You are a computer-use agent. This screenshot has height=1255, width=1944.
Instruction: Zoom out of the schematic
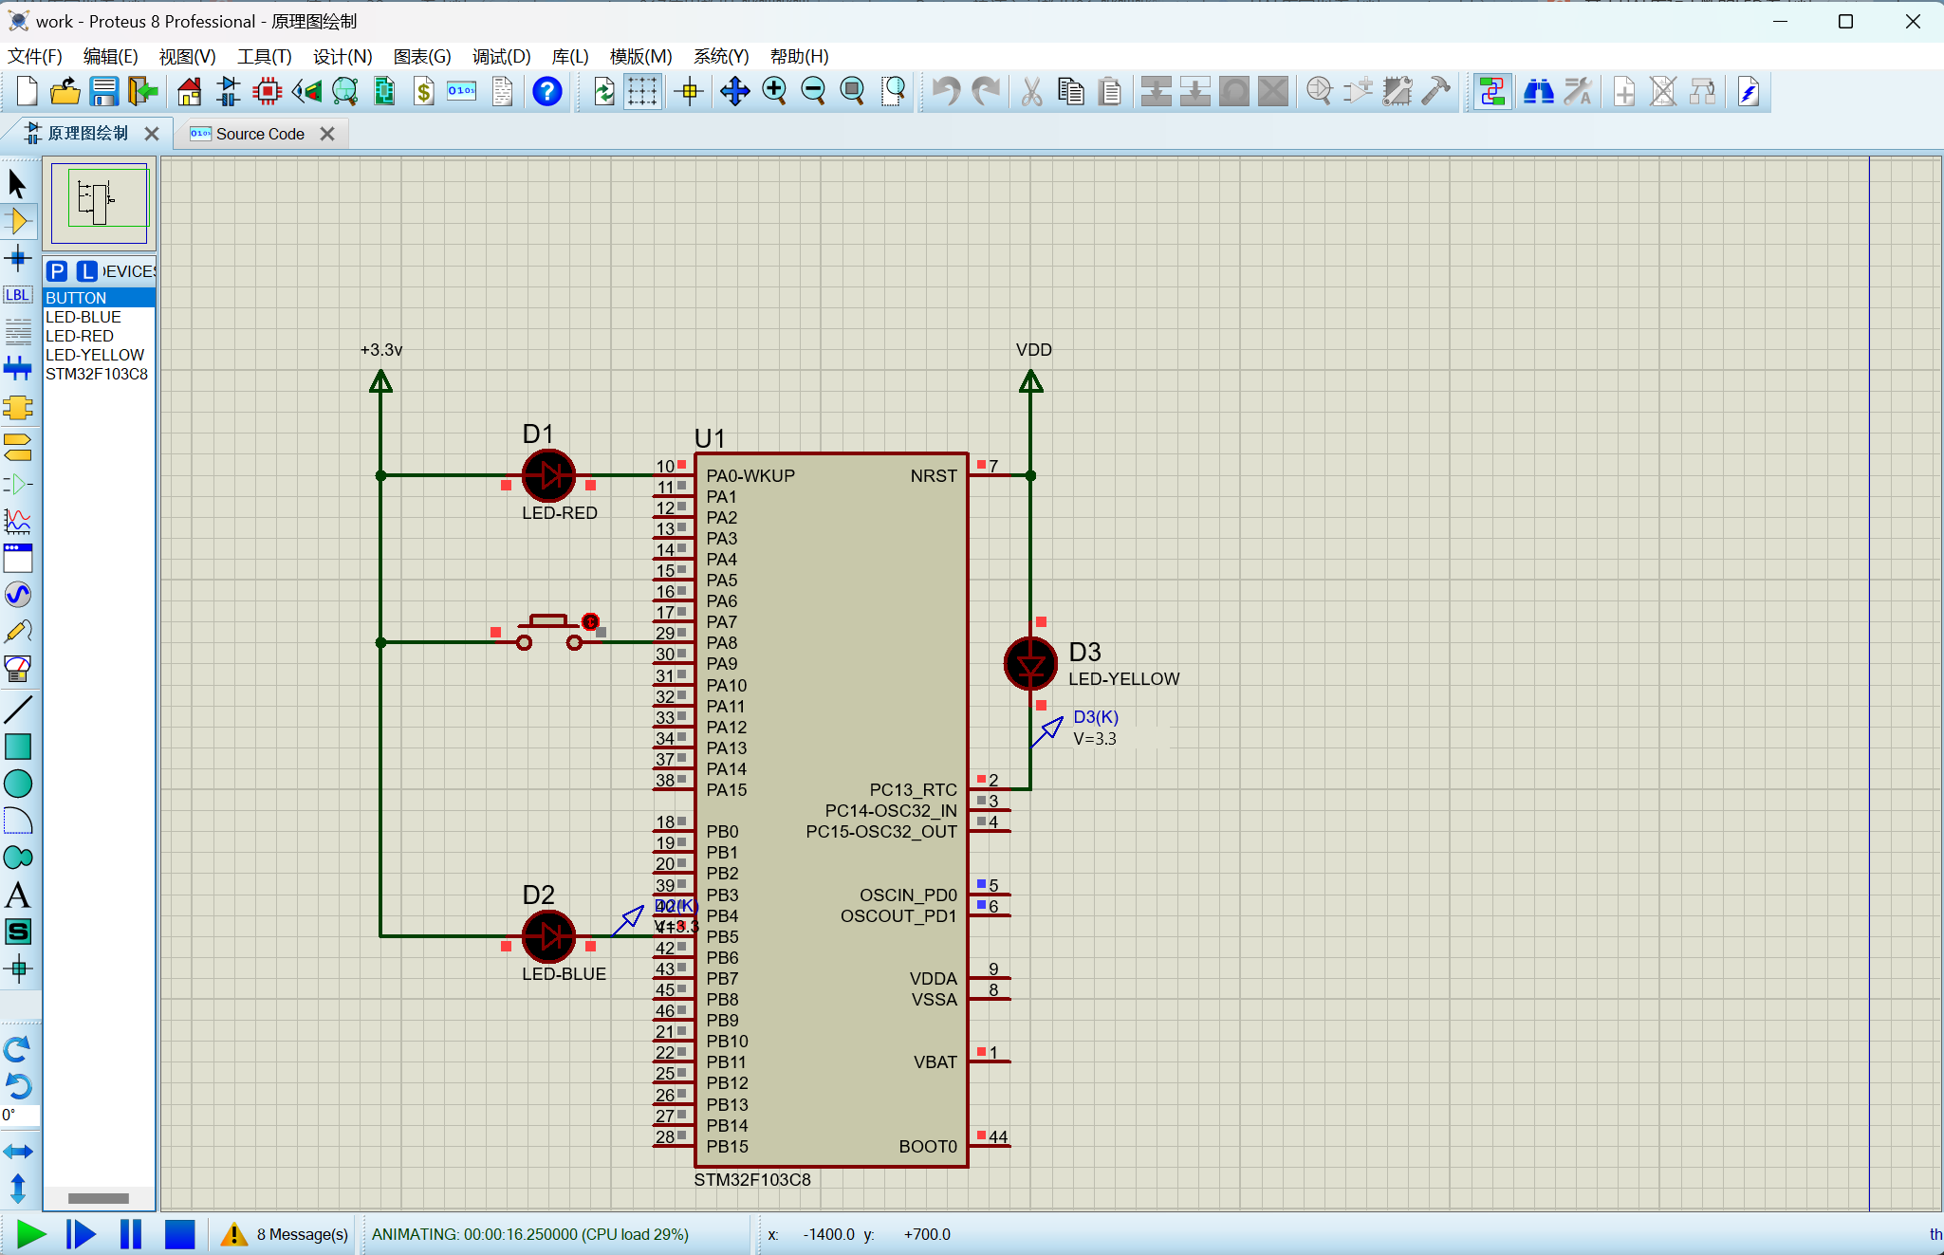(814, 92)
